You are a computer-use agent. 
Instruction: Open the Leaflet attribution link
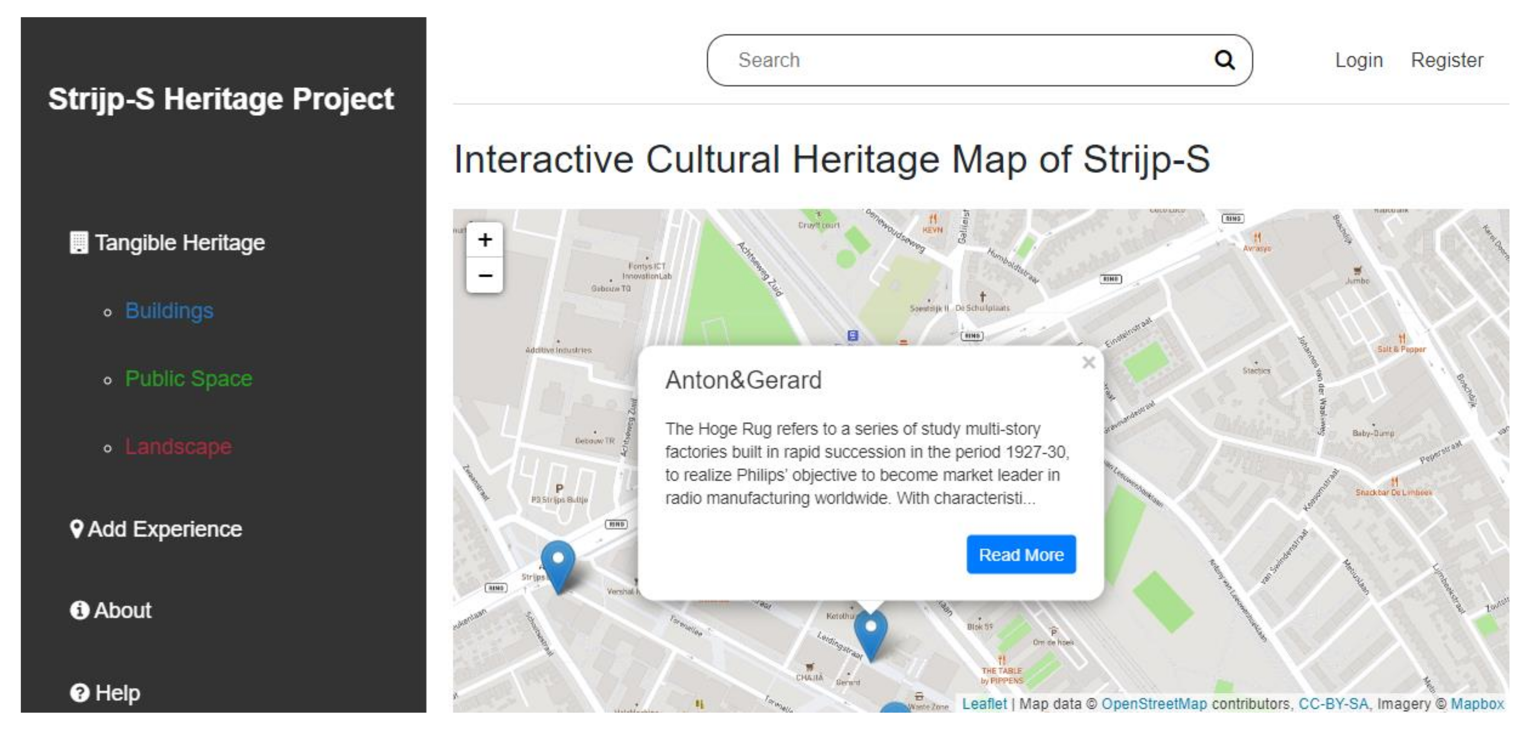coord(984,704)
